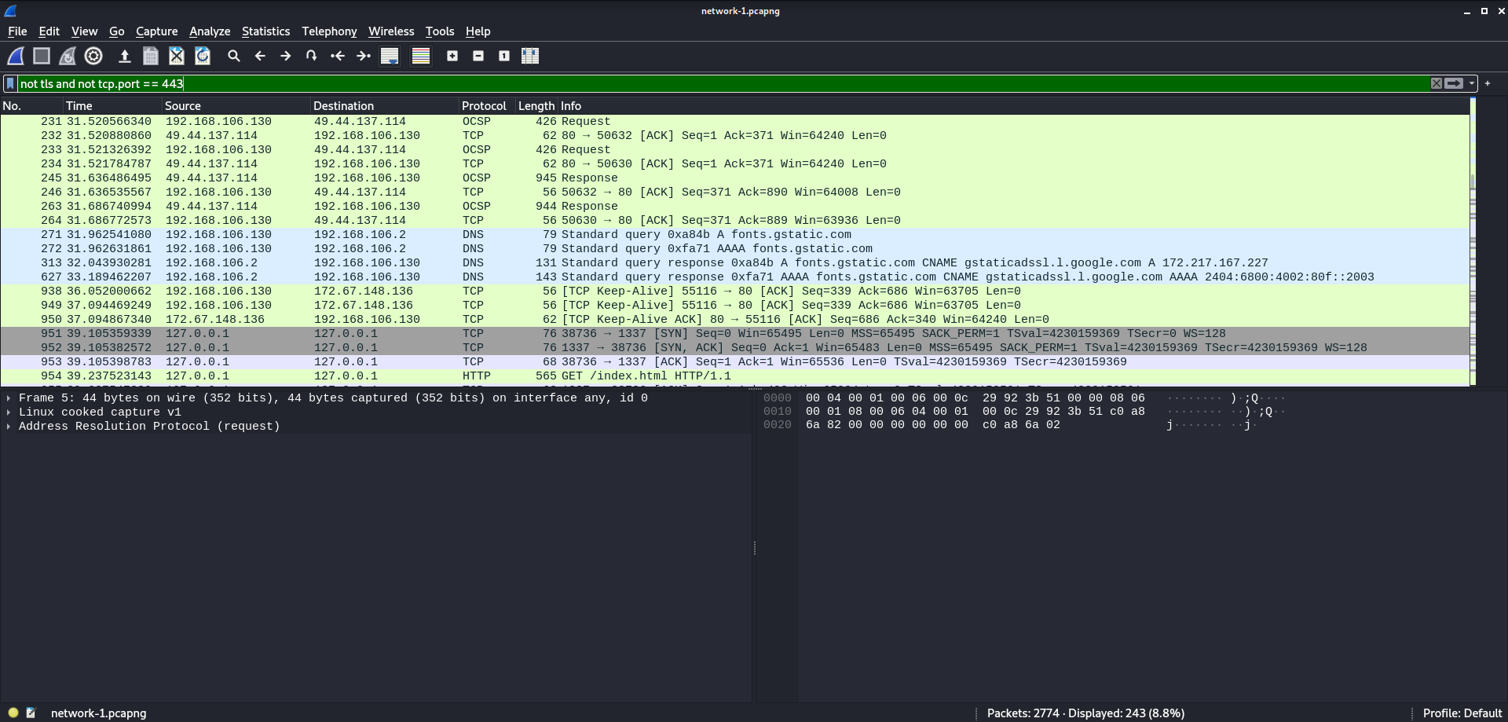Click the packet list vertical scrollbar
The width and height of the screenshot is (1508, 722).
click(x=1473, y=242)
